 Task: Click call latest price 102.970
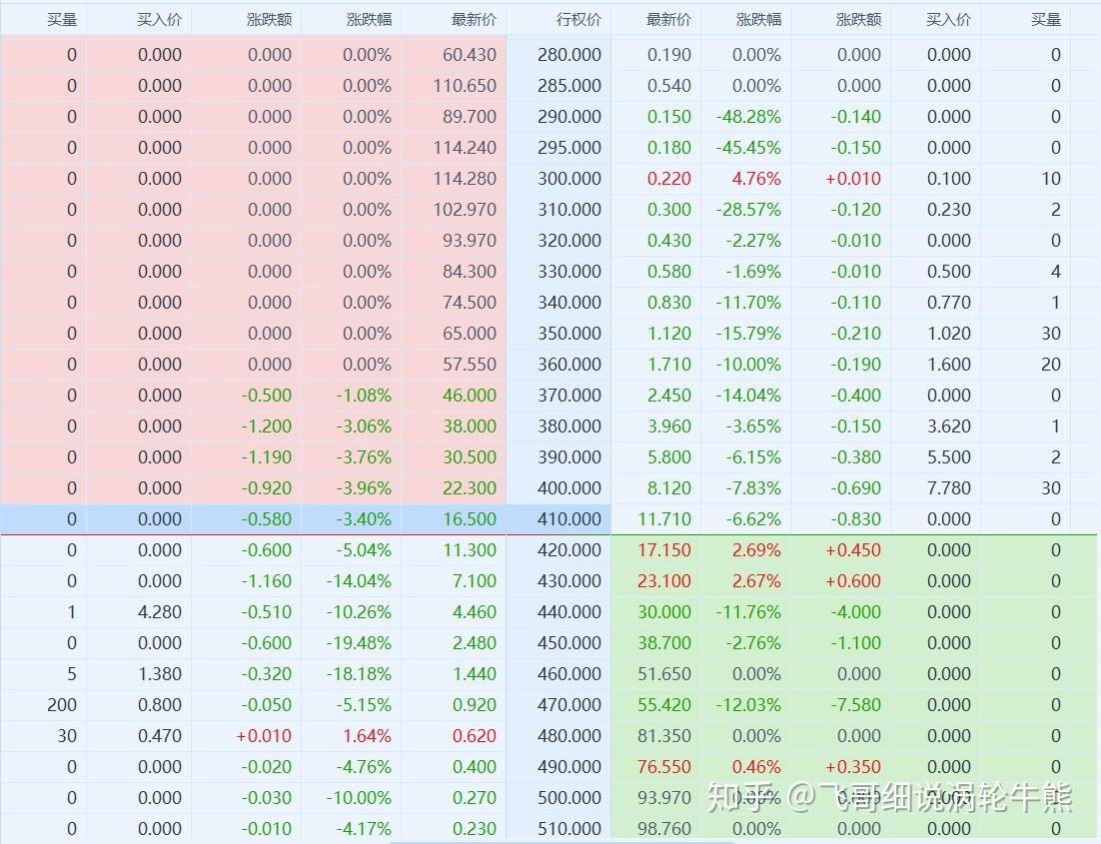tap(465, 209)
